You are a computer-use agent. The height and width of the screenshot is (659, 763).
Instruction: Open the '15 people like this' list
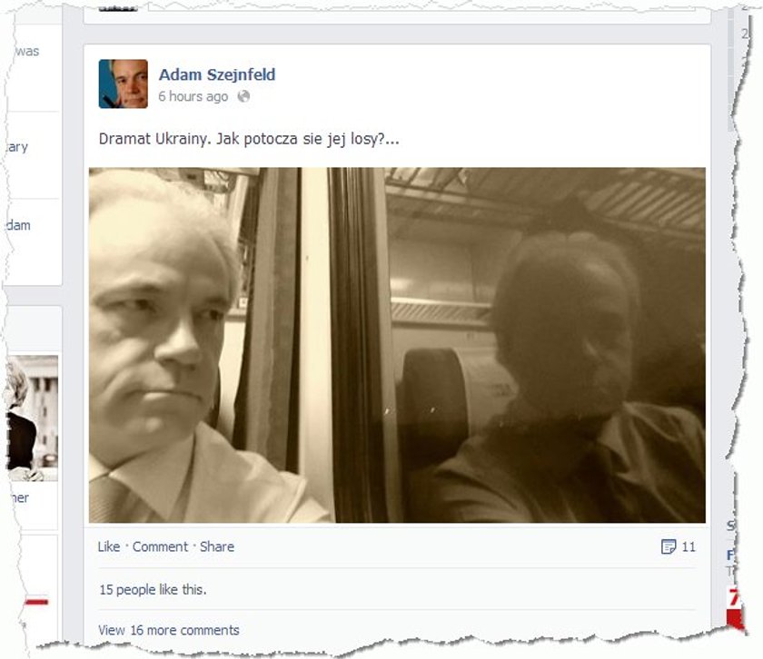[153, 589]
